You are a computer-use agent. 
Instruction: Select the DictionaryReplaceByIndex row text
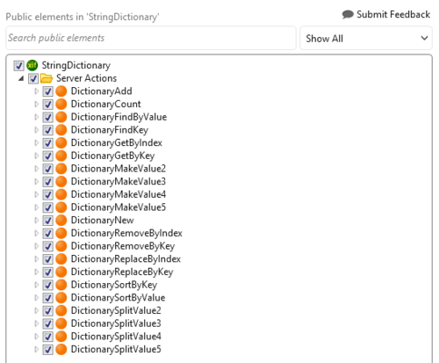click(x=126, y=259)
